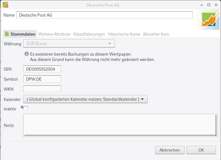The image size is (221, 160).
Task: Open the Währung EUR (Euro) dropdown
Action: [x=69, y=43]
